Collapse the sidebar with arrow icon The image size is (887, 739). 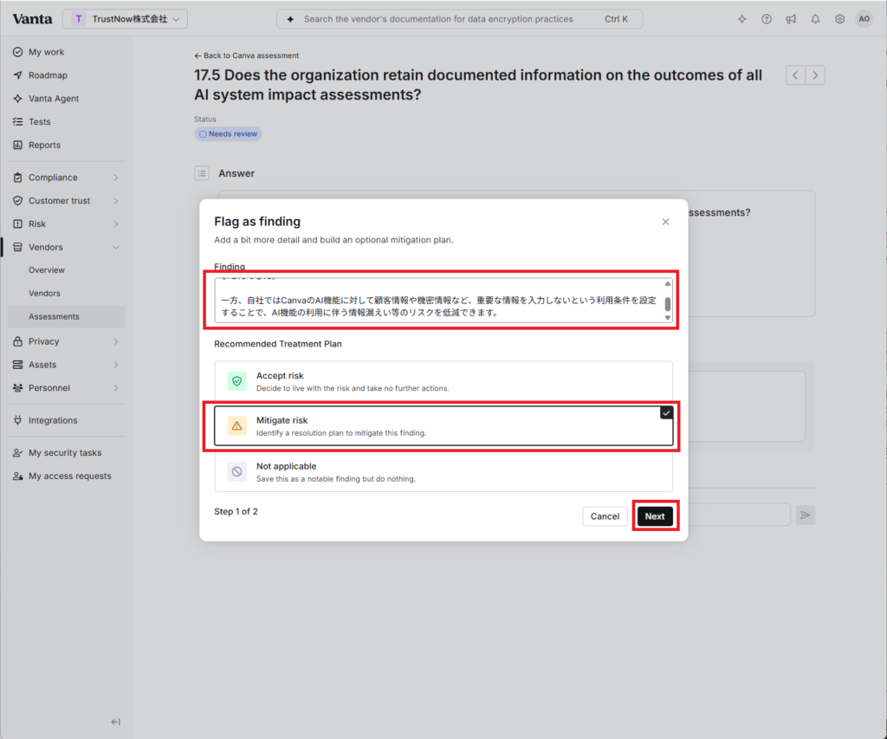point(115,722)
